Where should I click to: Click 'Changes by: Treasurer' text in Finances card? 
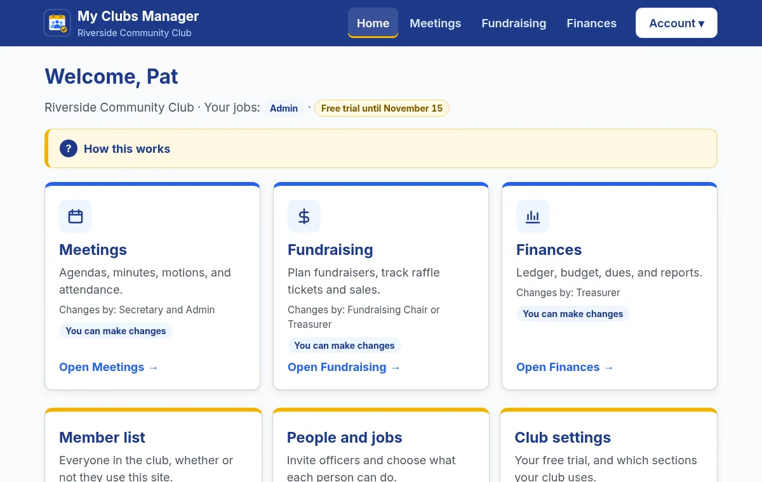point(568,293)
